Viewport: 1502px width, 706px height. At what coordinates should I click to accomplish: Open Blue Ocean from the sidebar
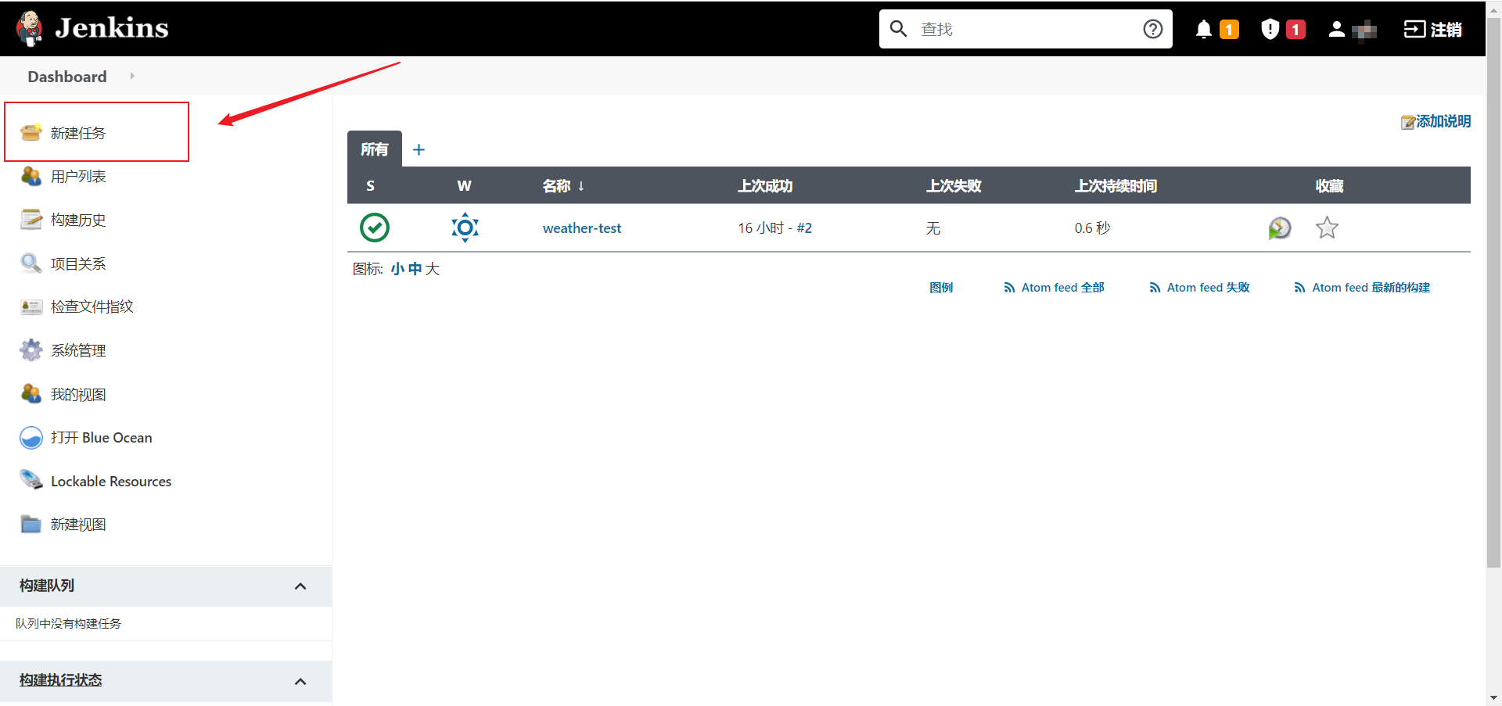coord(101,438)
